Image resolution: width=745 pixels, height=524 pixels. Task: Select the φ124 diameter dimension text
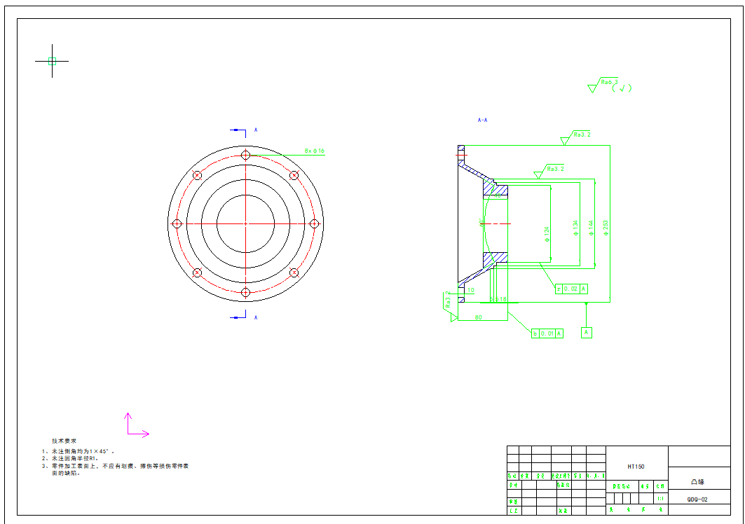pyautogui.click(x=547, y=234)
